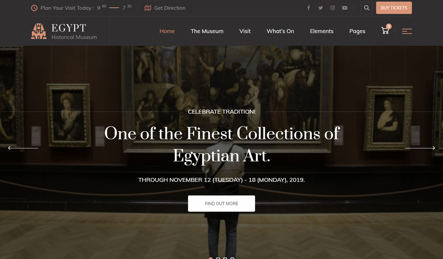Click the map icon beside Get Direction
443x259 pixels.
[148, 8]
